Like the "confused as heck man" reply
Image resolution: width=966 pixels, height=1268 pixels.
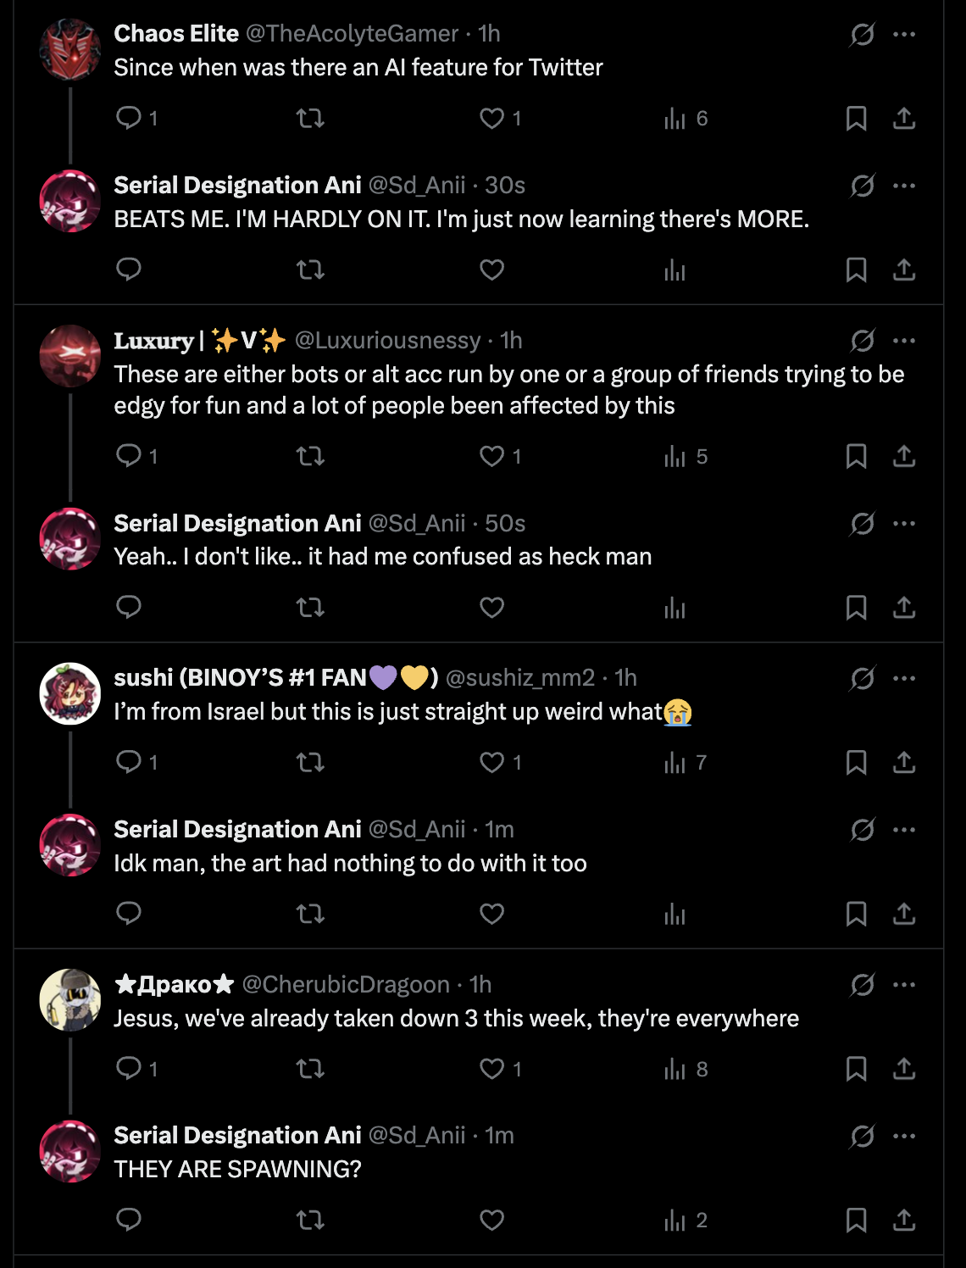click(x=492, y=608)
